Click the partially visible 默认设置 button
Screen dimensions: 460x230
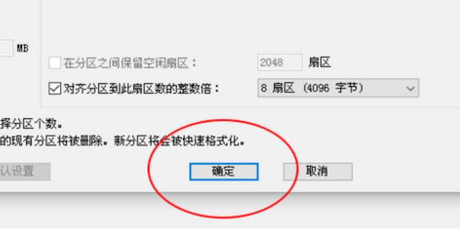tap(25, 171)
